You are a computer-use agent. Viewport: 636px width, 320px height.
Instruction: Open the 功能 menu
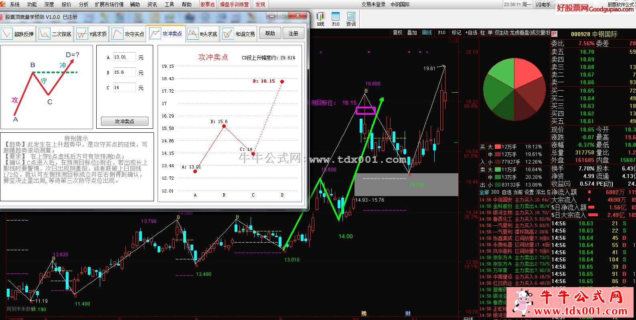click(32, 4)
